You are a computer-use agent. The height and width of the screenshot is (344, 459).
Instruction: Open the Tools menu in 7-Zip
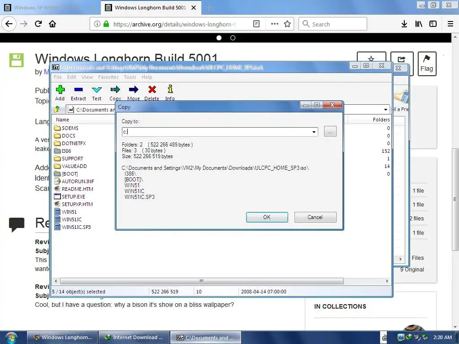[130, 77]
